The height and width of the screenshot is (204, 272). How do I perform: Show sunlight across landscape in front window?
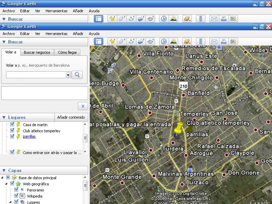point(173,41)
